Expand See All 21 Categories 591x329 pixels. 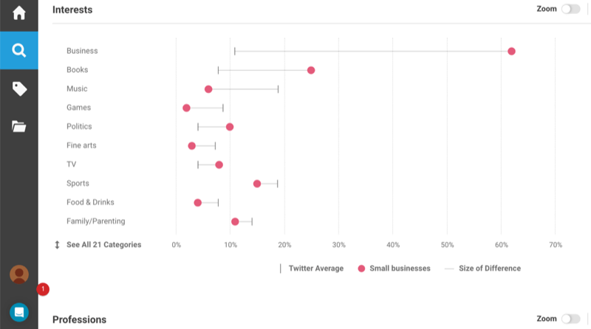click(103, 244)
